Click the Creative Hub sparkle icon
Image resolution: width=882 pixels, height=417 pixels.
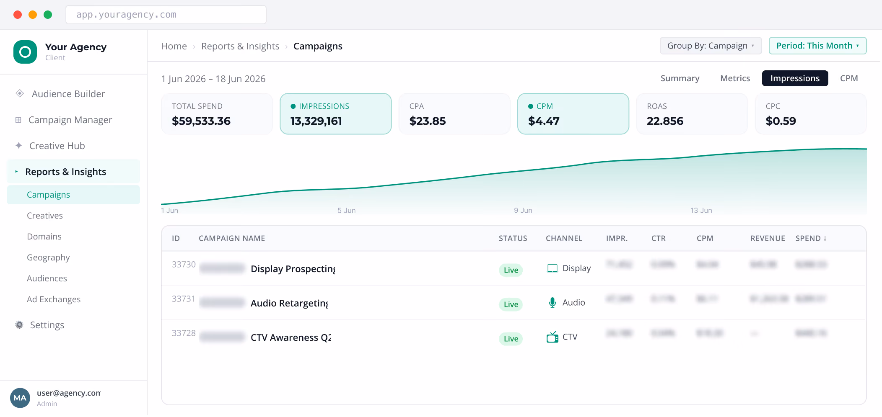click(x=19, y=145)
